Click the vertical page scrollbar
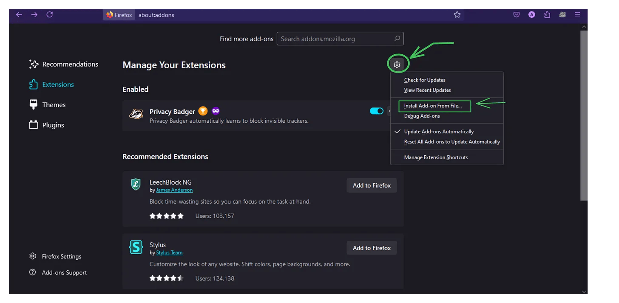Image resolution: width=619 pixels, height=303 pixels. [585, 115]
